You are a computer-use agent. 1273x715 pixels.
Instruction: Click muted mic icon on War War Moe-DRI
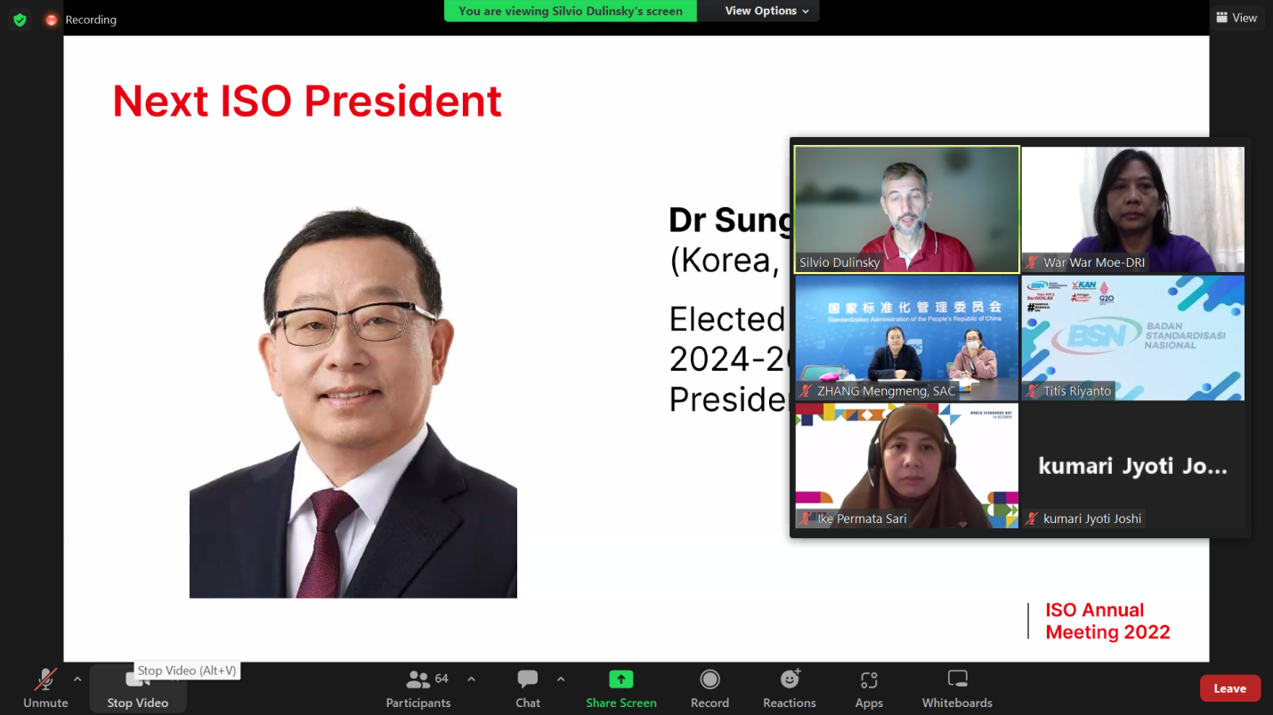1033,262
